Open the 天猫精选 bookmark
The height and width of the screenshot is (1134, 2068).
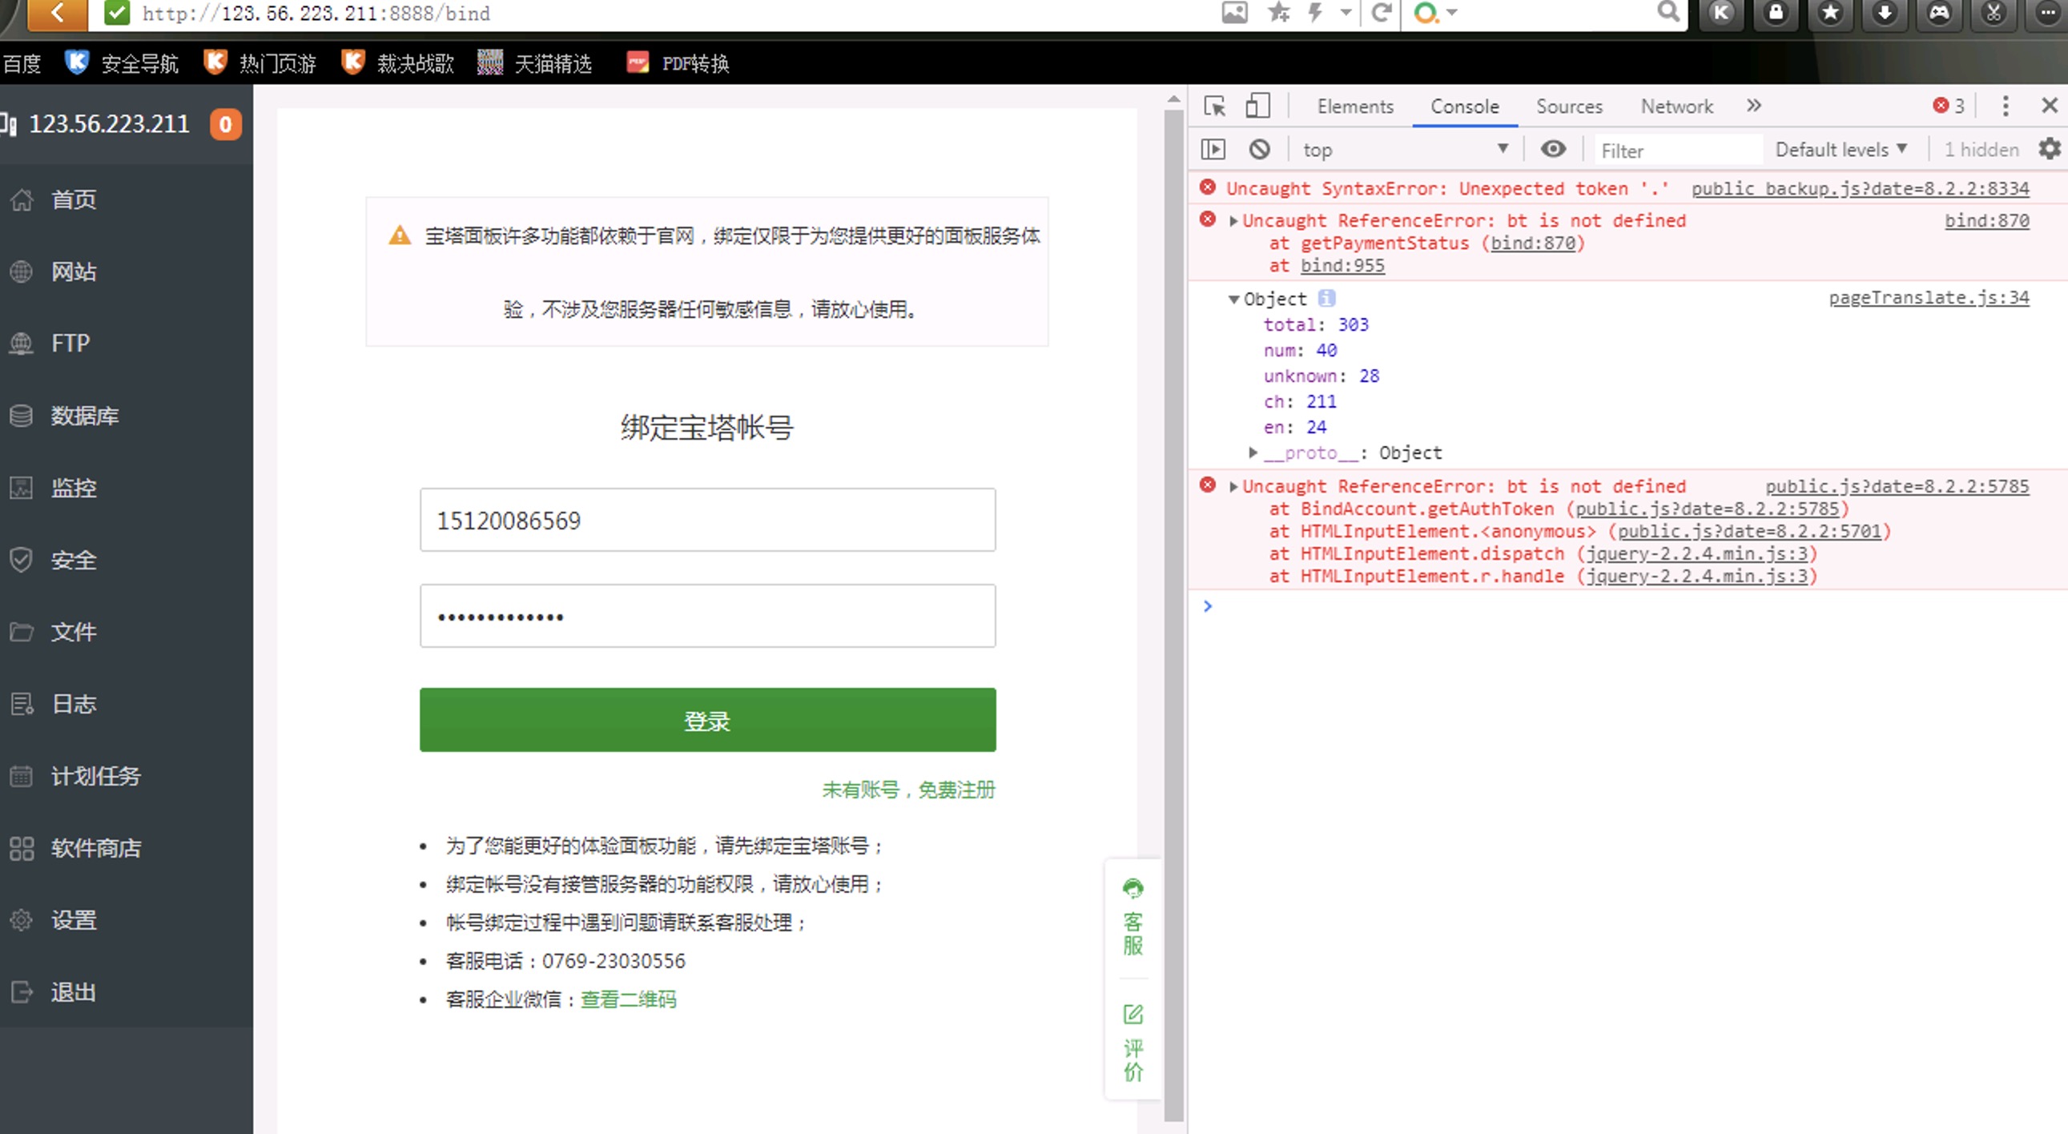535,62
